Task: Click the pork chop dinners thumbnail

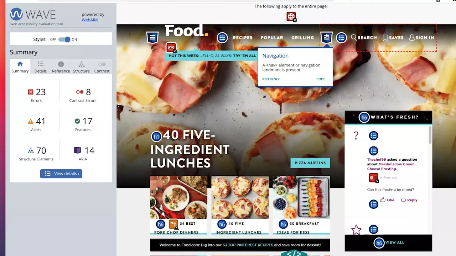Action: (178, 197)
